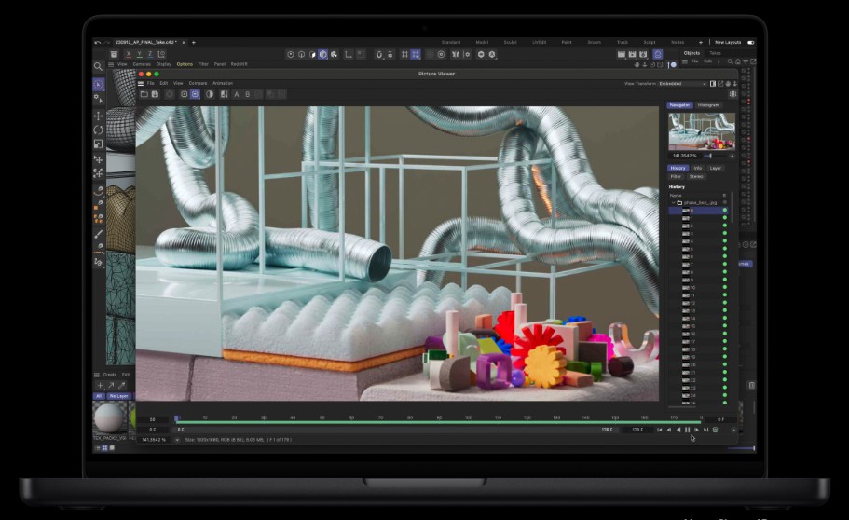Select the Rotate tool in left toolbar

(x=99, y=130)
